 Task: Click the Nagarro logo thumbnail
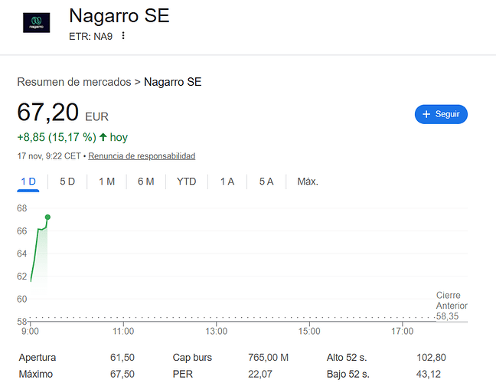(35, 21)
